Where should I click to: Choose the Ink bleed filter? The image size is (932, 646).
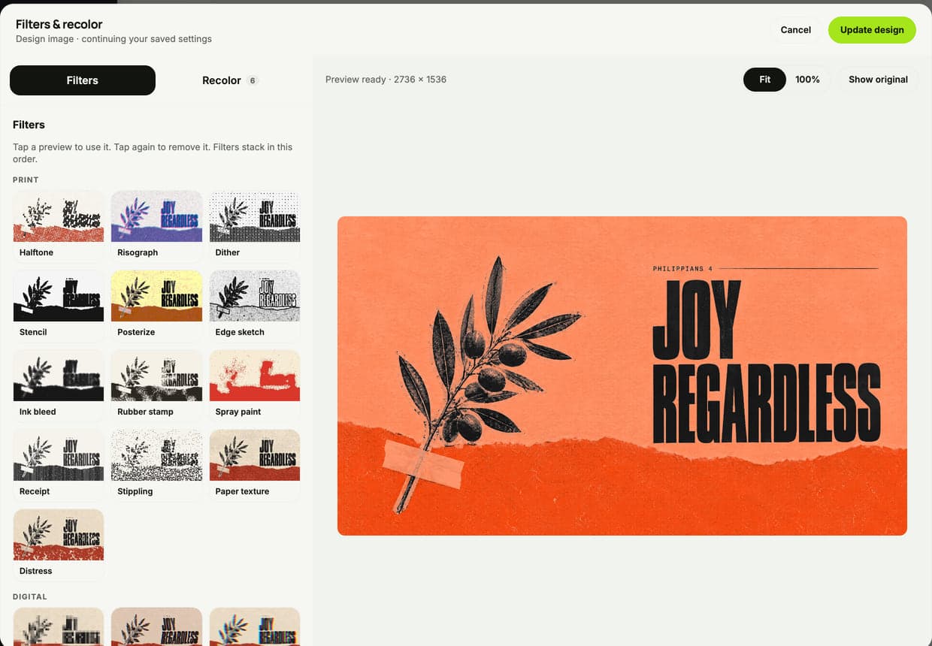coord(59,385)
